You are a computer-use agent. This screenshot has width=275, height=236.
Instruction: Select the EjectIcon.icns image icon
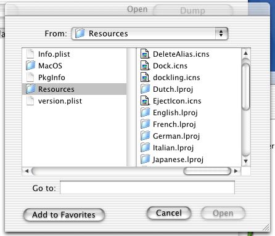tap(145, 101)
